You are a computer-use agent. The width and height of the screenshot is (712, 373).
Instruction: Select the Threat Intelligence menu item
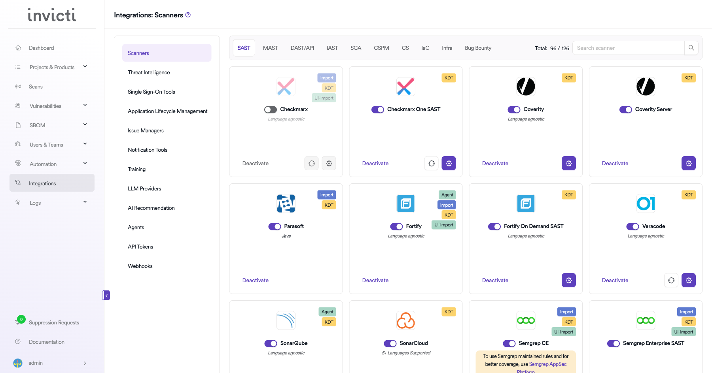149,72
